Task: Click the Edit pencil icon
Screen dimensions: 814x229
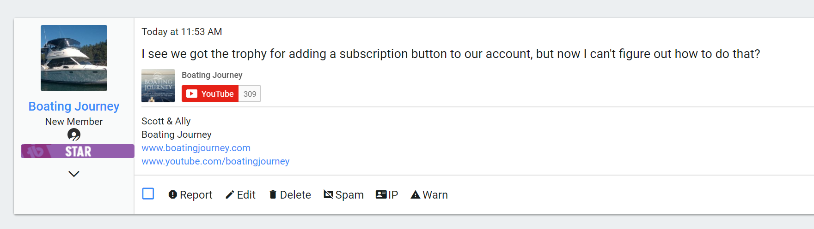Action: [x=230, y=195]
